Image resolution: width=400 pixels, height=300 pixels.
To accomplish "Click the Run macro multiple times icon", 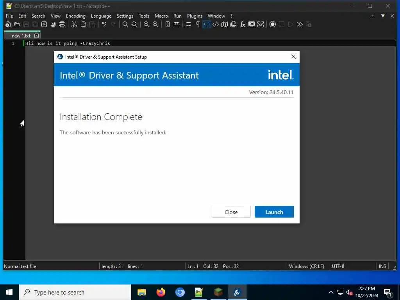I will coord(300,24).
